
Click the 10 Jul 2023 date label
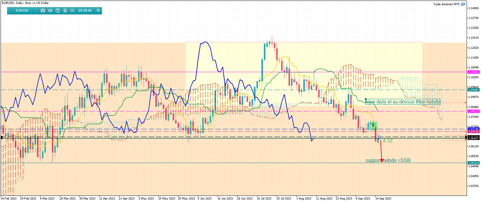265,199
